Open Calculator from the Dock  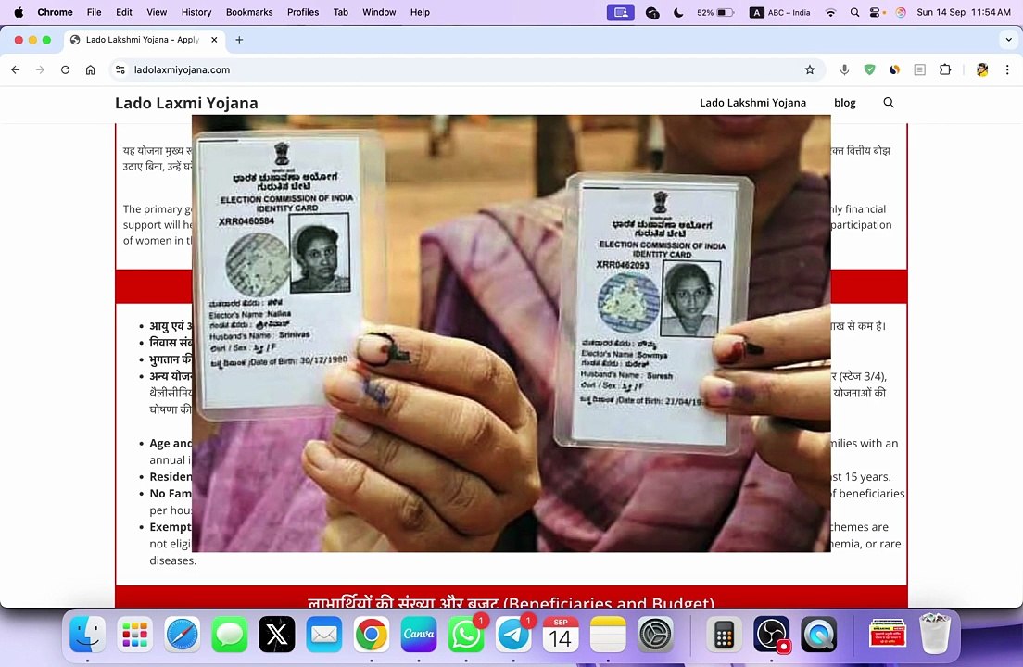click(725, 634)
